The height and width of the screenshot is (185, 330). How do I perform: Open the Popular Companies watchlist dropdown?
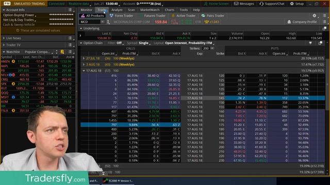pyautogui.click(x=38, y=52)
